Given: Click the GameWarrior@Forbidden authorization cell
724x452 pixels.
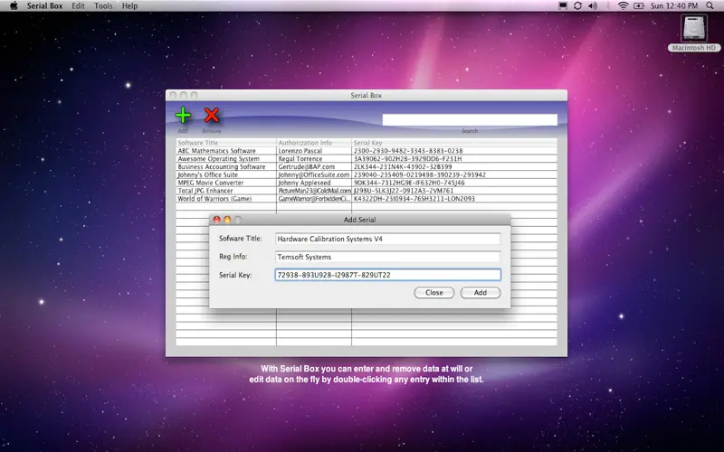Looking at the screenshot, I should (x=314, y=199).
